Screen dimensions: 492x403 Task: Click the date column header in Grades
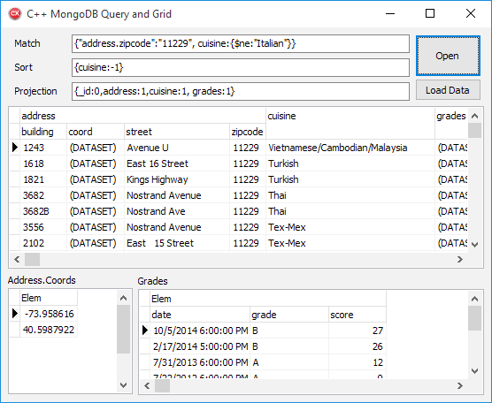[200, 315]
